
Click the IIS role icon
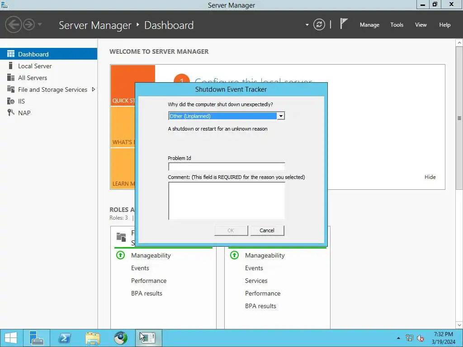pyautogui.click(x=11, y=101)
